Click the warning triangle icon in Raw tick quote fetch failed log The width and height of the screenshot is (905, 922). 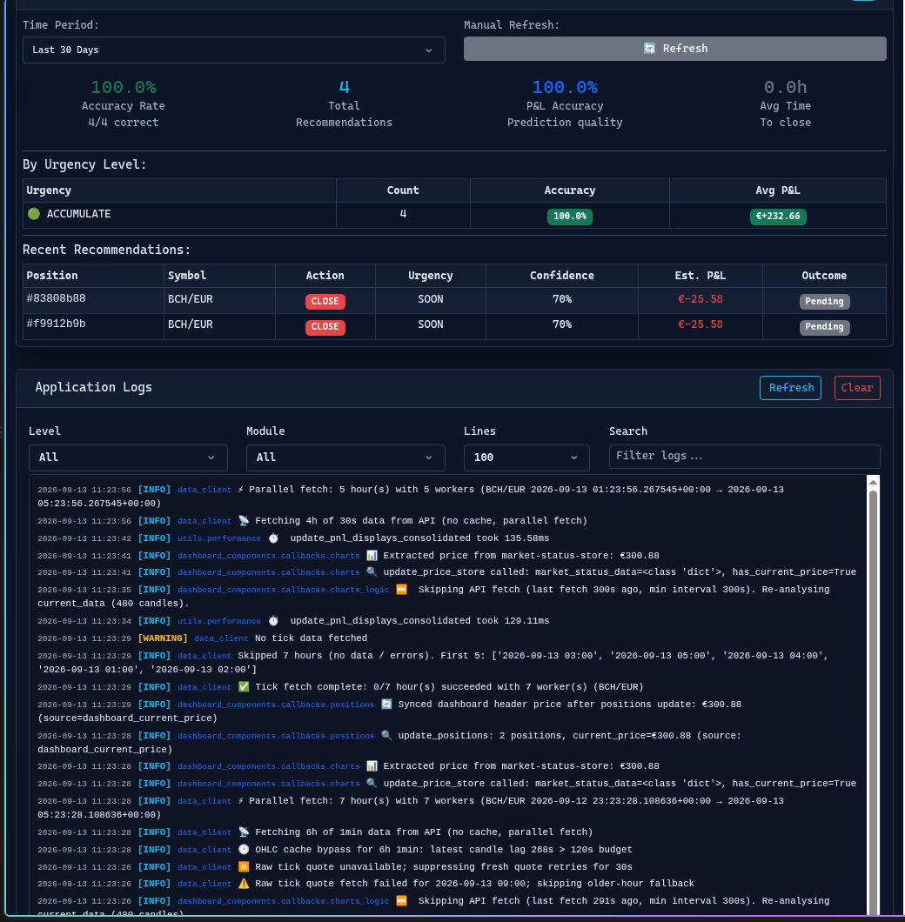[244, 884]
